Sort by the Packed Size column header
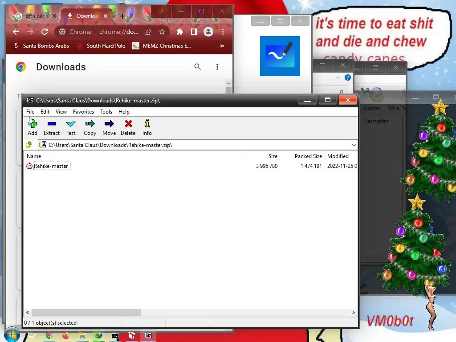Screen dimensions: 456x342 pos(308,156)
